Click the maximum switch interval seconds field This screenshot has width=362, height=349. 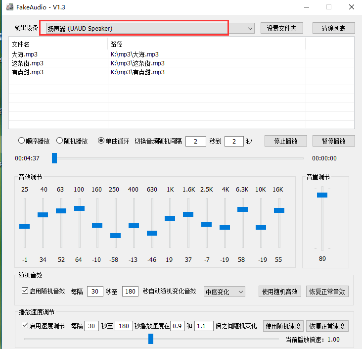234,141
